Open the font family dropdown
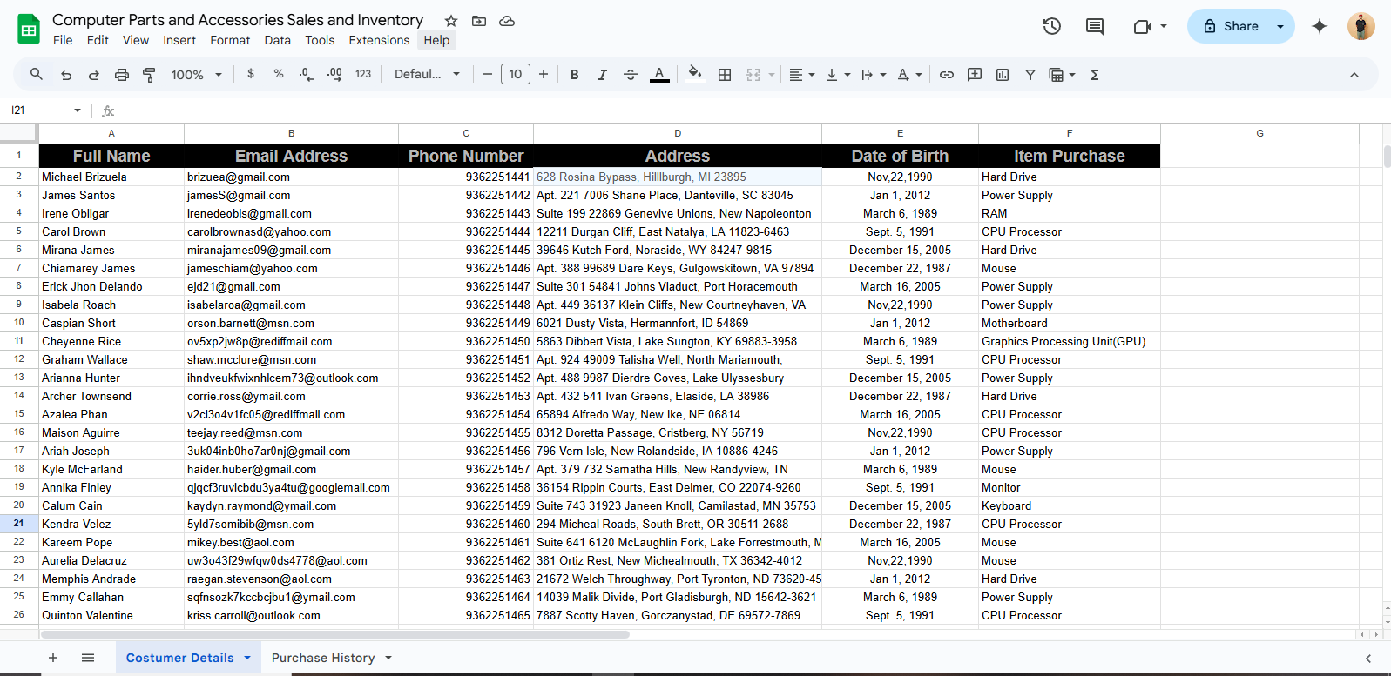This screenshot has width=1391, height=676. (x=427, y=74)
